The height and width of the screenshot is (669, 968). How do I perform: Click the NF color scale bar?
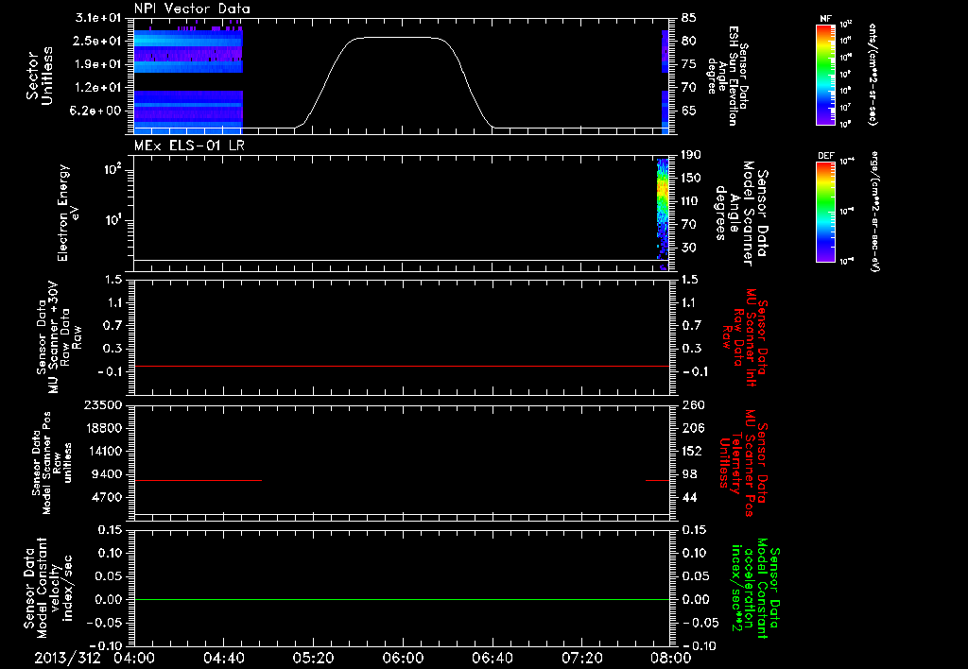pos(825,74)
